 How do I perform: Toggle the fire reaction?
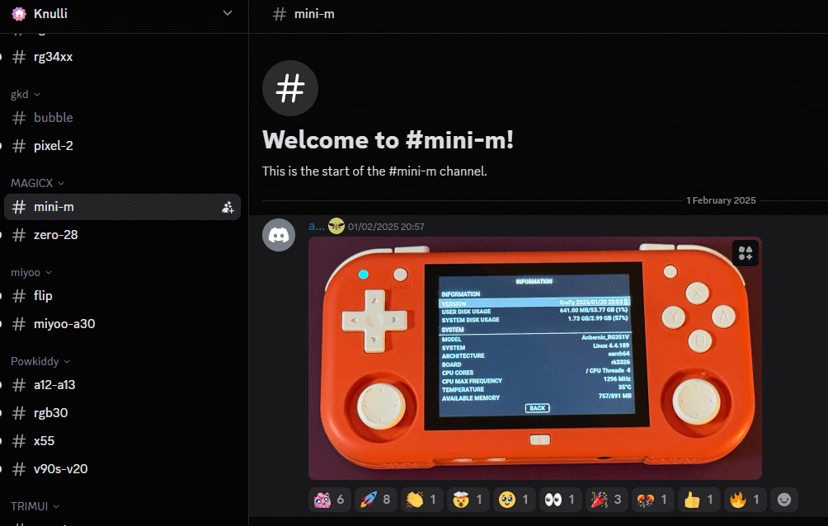point(745,500)
